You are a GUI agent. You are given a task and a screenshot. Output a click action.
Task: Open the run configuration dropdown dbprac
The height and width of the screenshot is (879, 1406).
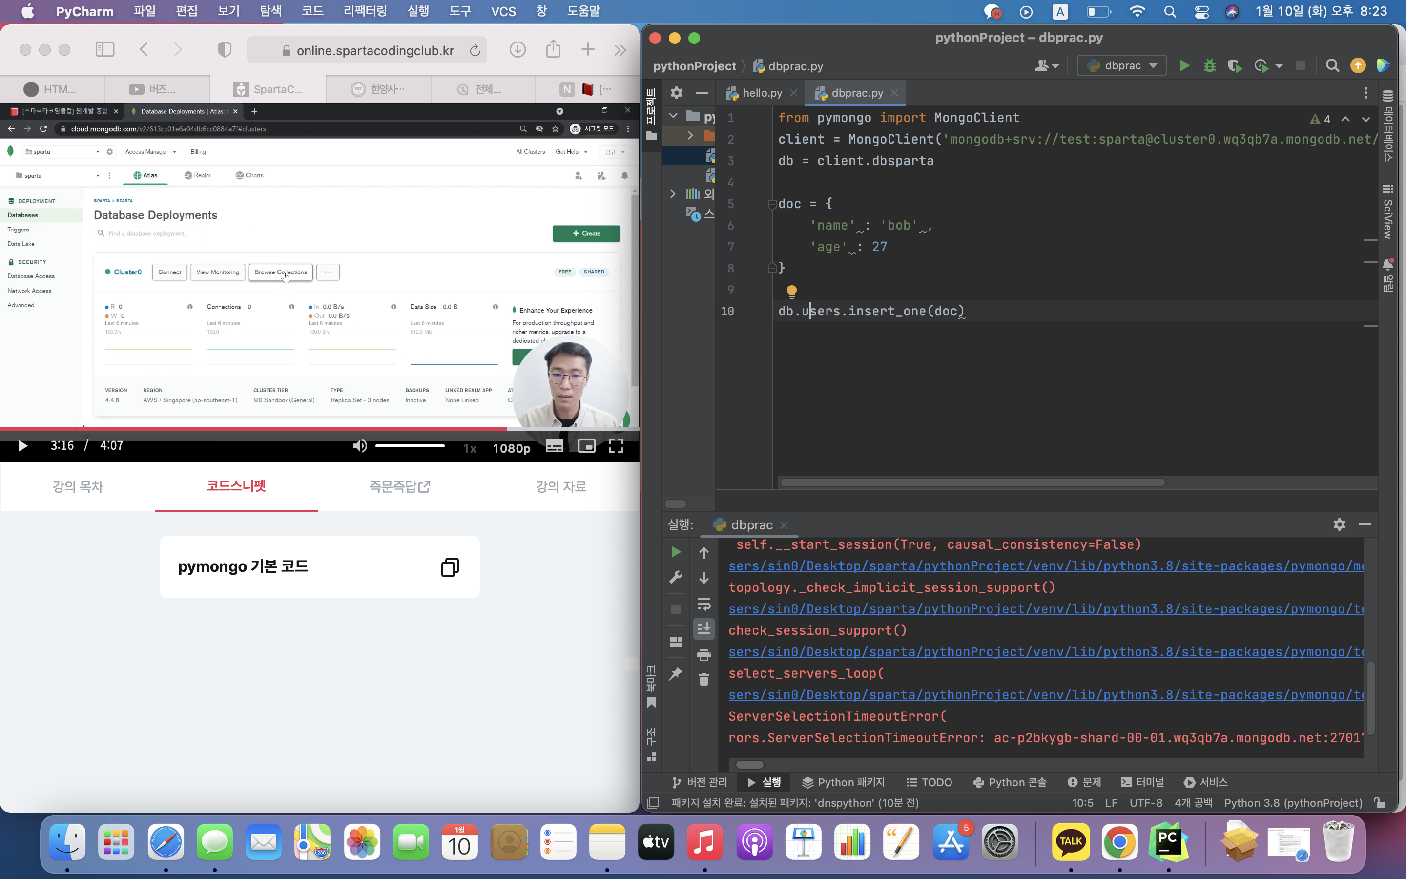tap(1121, 66)
